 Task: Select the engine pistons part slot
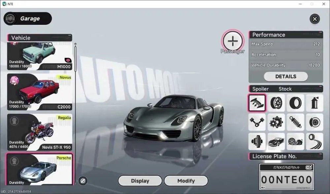pyautogui.click(x=257, y=122)
